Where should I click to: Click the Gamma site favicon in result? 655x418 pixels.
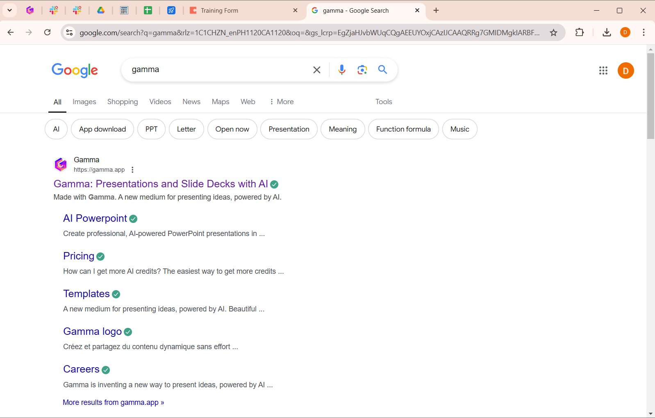point(61,165)
